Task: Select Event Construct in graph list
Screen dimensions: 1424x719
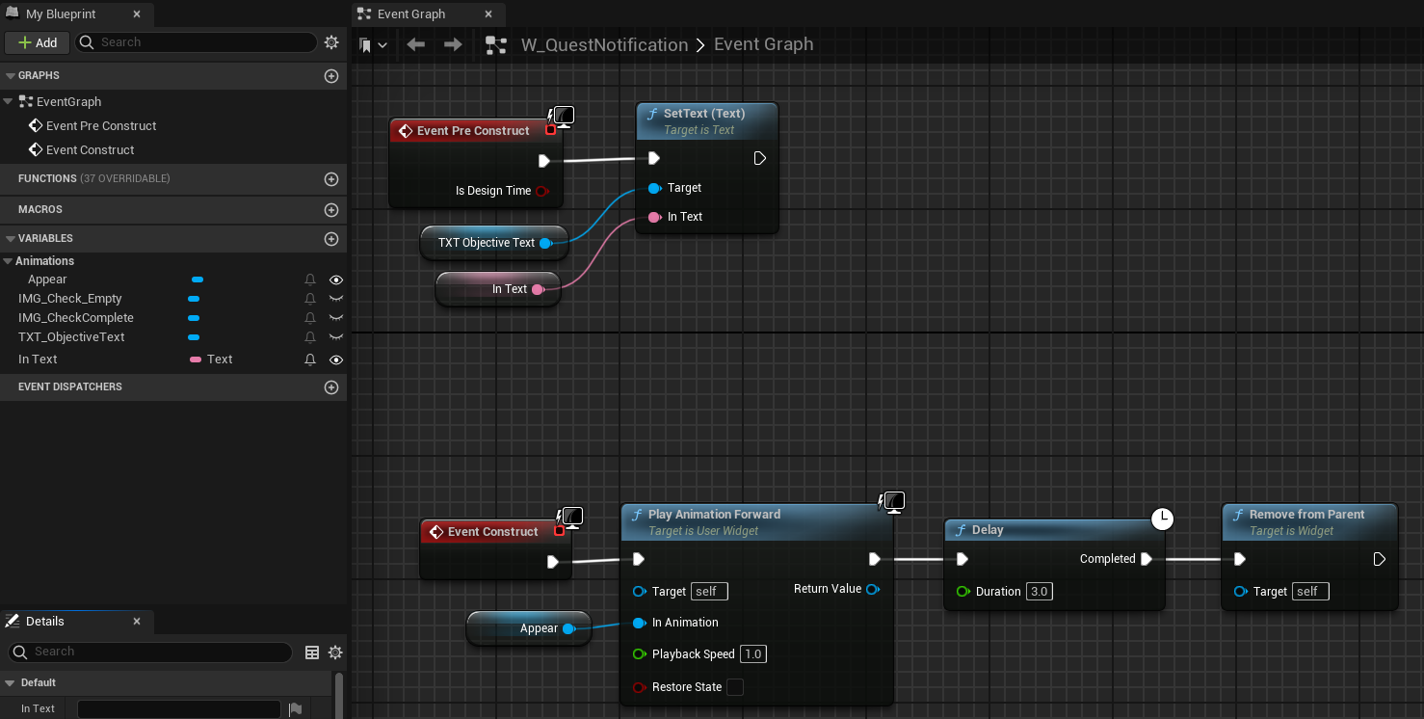Action: pos(90,149)
